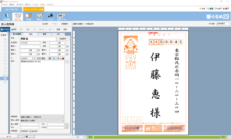Image resolution: width=231 pixels, height=139 pixels.
Task: Uncheck the 連名2 checkbox
Action: (x=39, y=50)
